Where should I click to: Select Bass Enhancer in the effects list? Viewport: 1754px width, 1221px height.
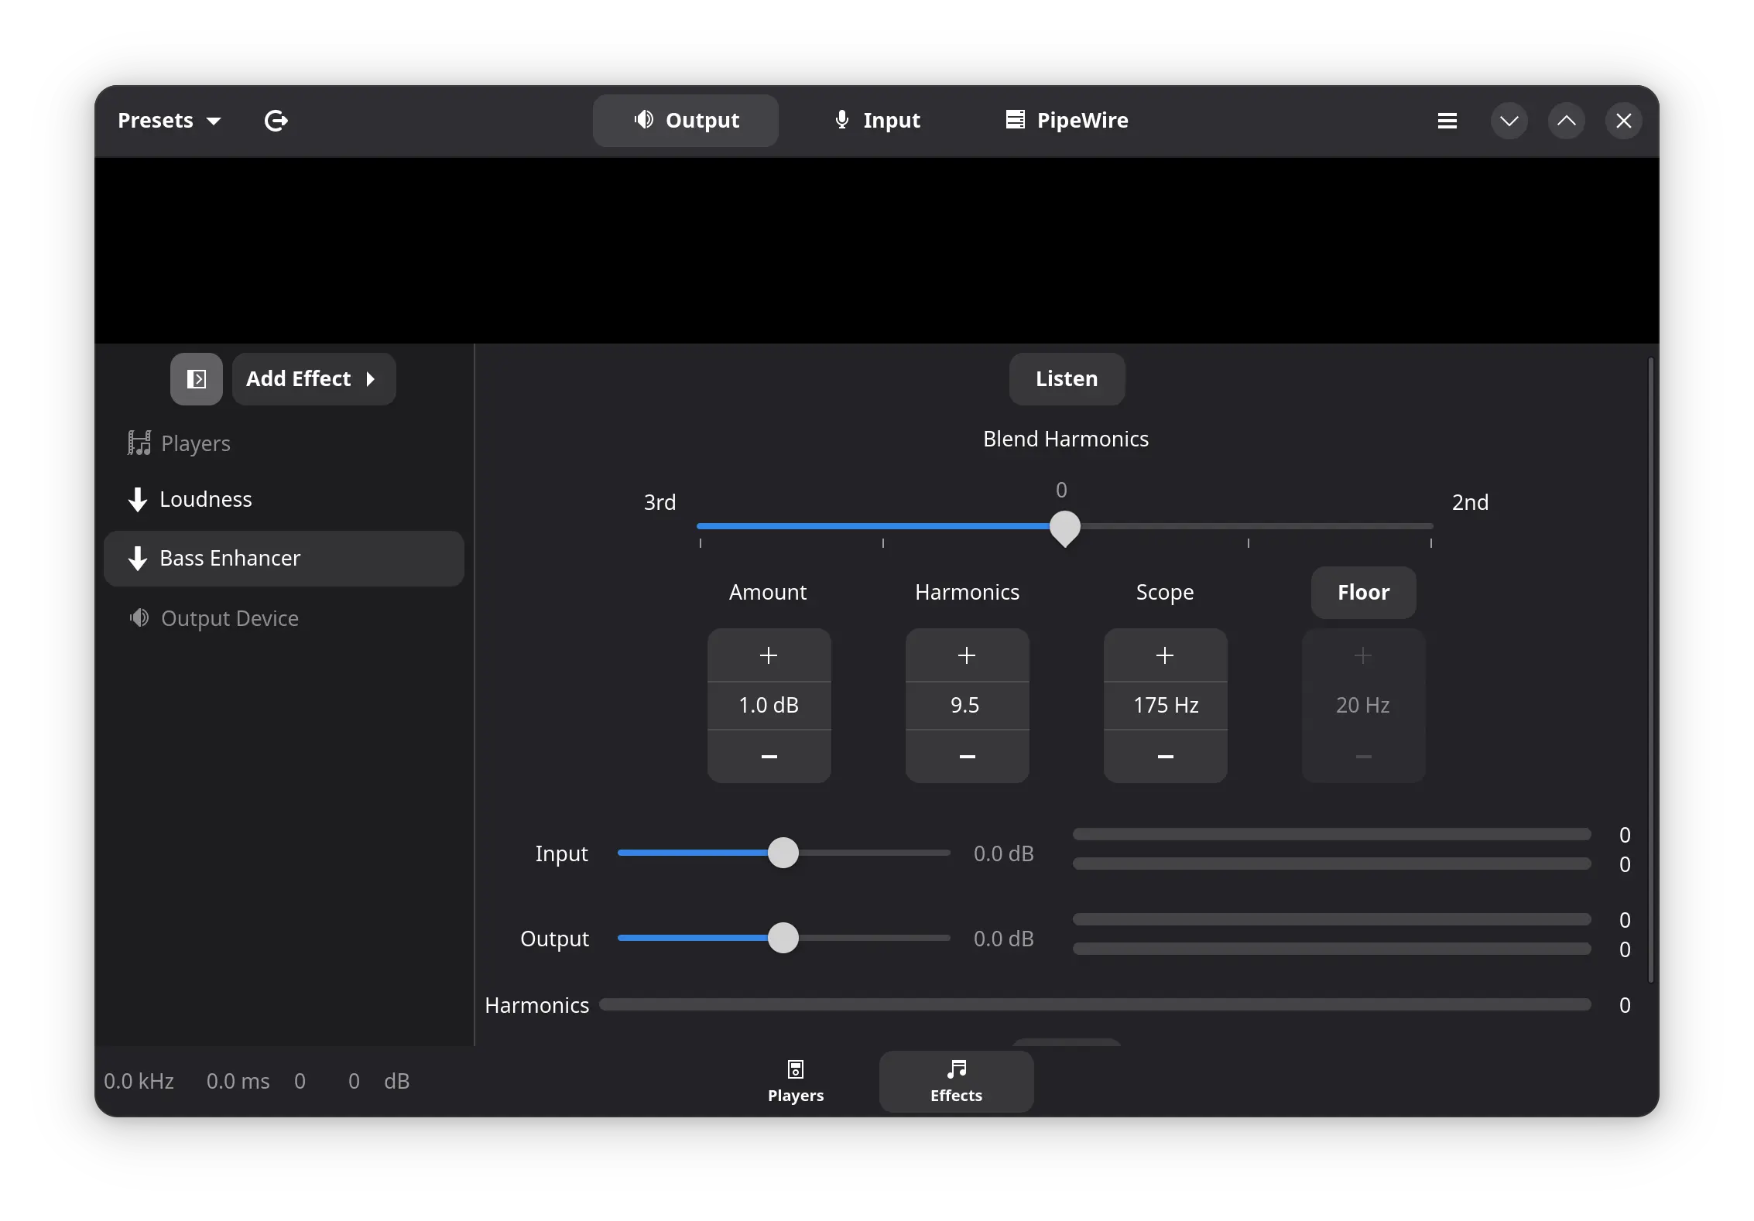pos(284,558)
